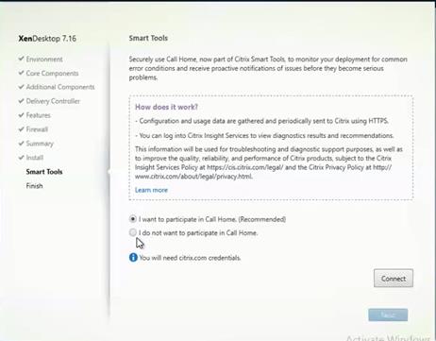436x341 pixels.
Task: Select 'I want to participate in Call Home'
Action: point(133,219)
